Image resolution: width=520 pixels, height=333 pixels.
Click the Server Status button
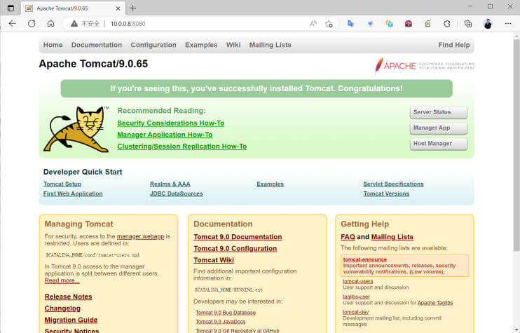(439, 112)
